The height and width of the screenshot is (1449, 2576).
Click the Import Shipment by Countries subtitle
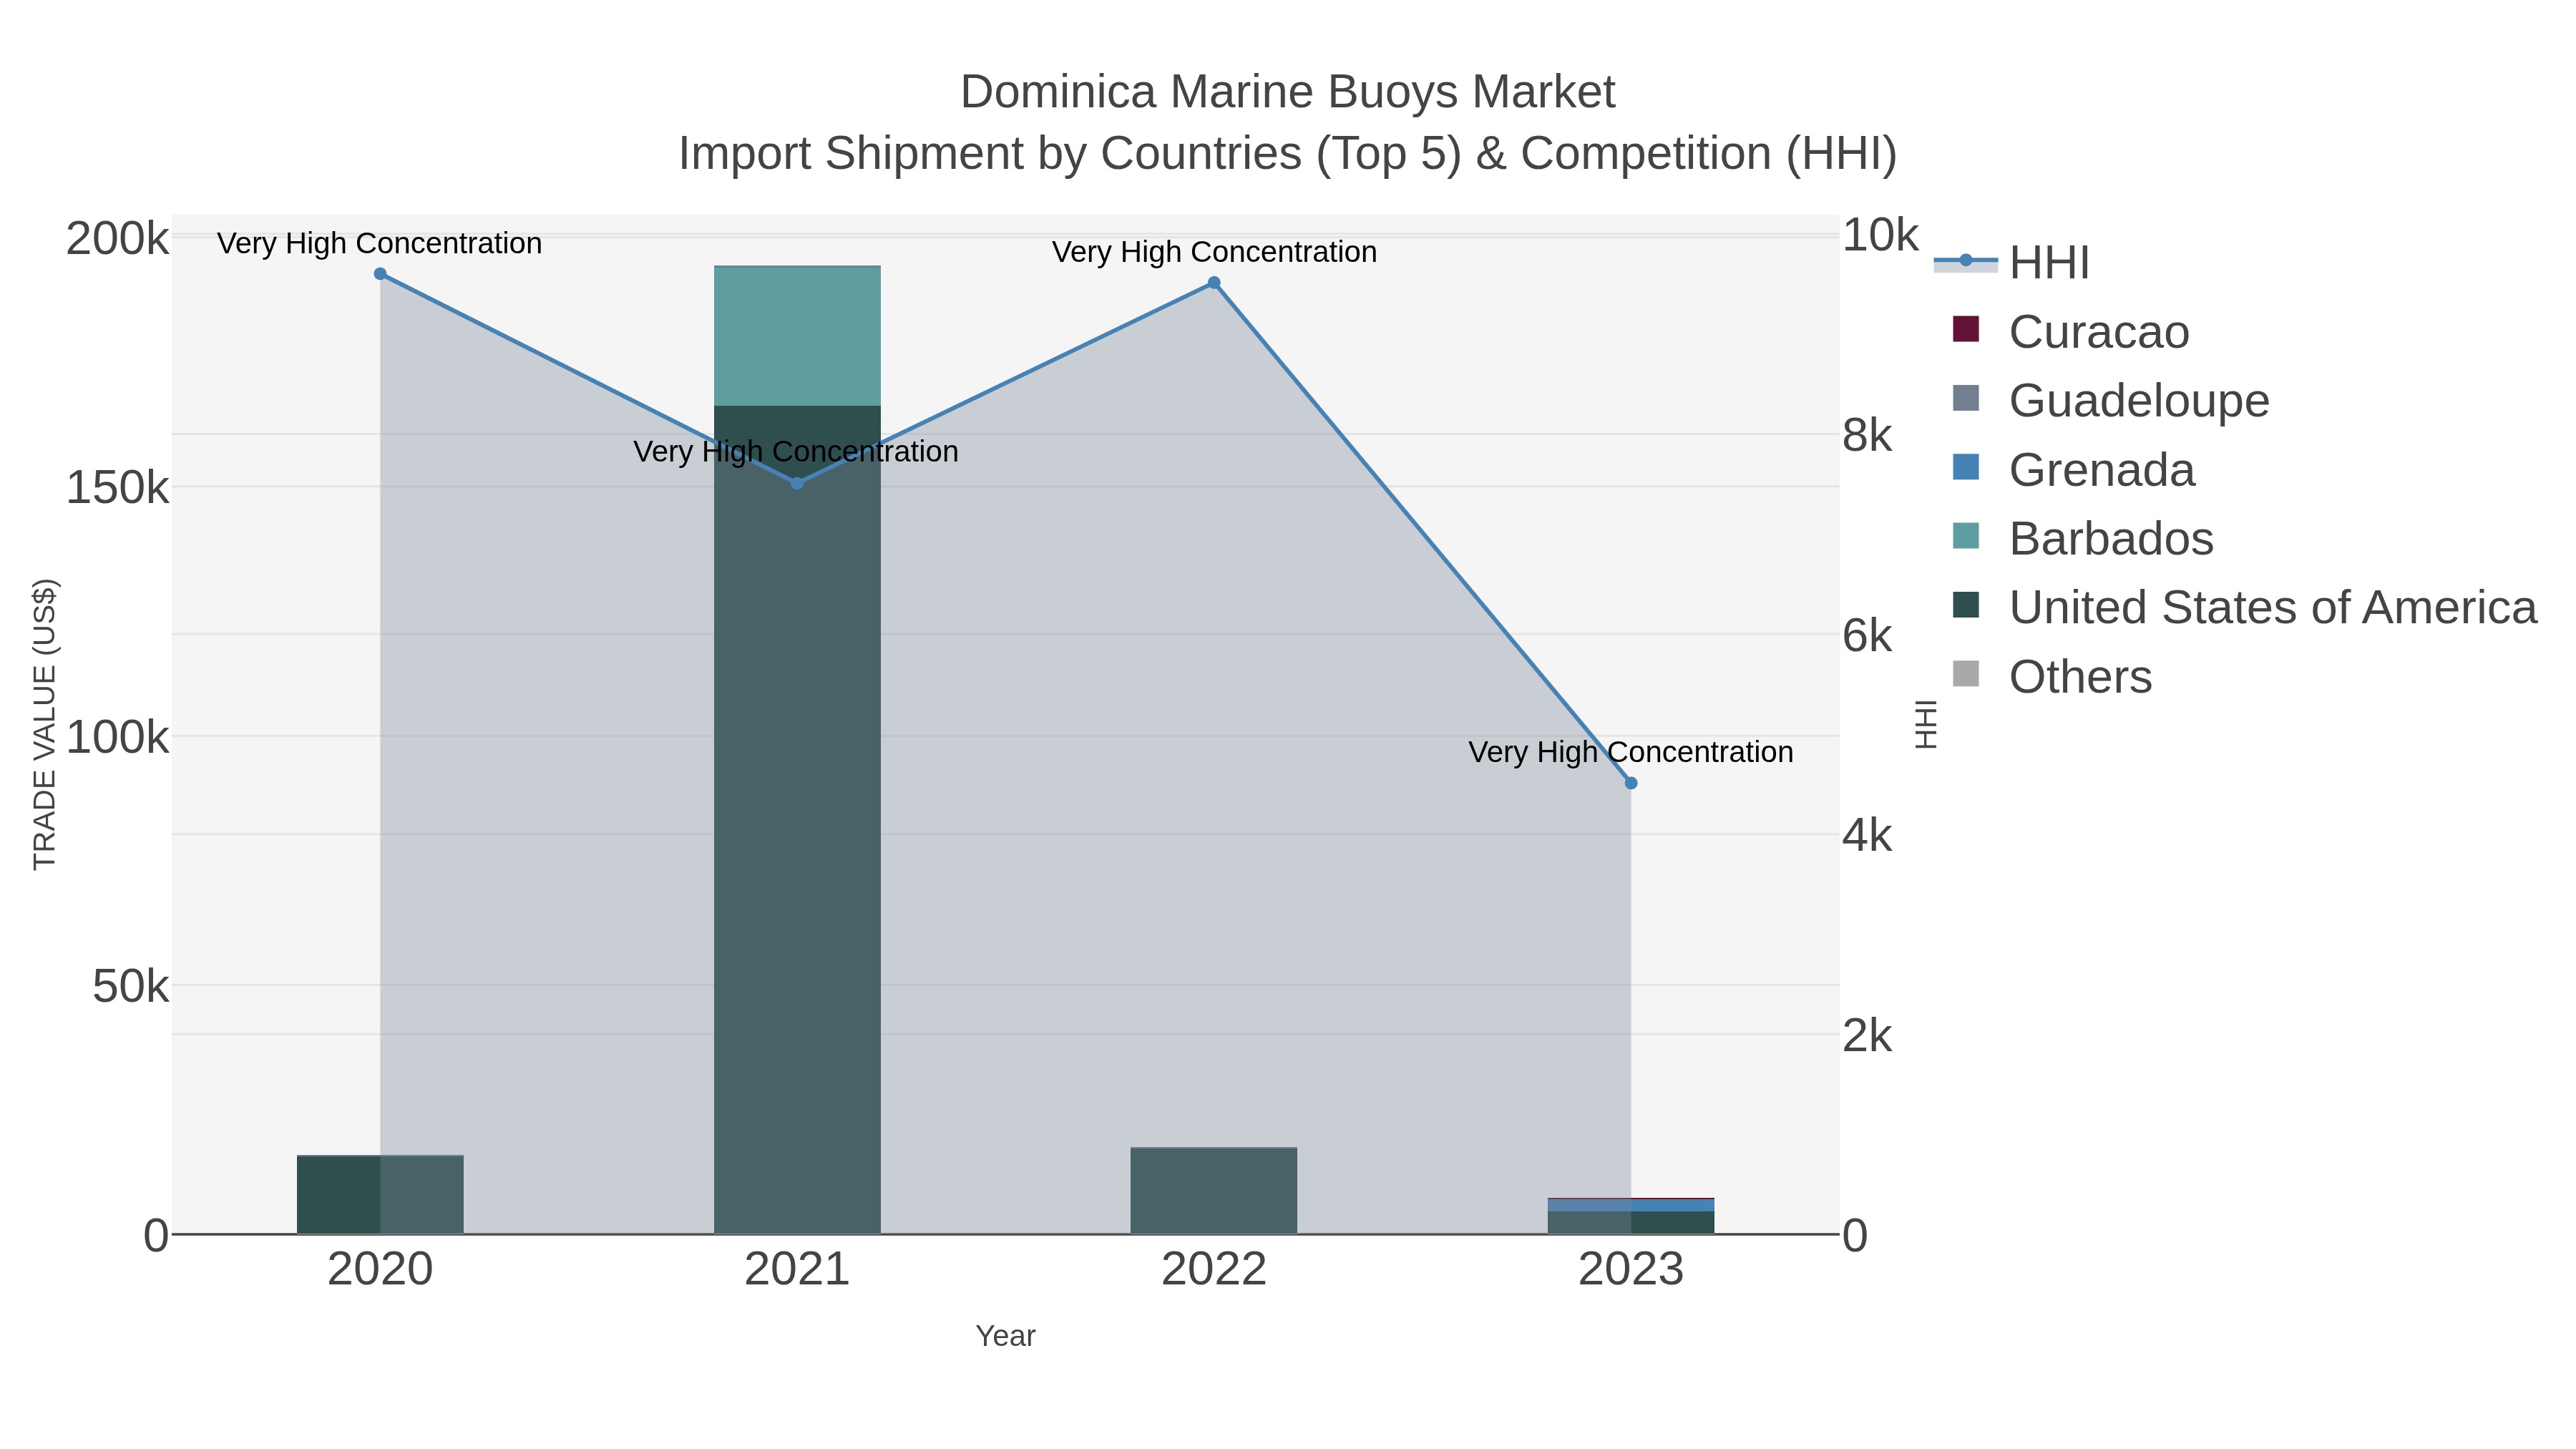pyautogui.click(x=1287, y=154)
